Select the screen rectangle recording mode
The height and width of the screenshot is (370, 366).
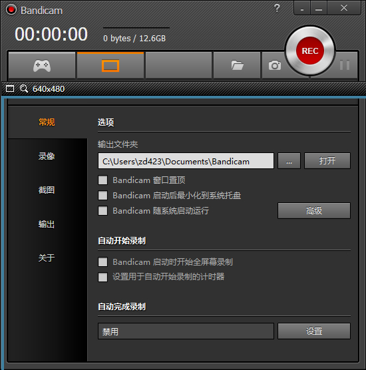coord(110,65)
